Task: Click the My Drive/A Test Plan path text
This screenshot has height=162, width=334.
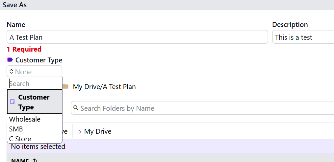Action: (x=104, y=87)
